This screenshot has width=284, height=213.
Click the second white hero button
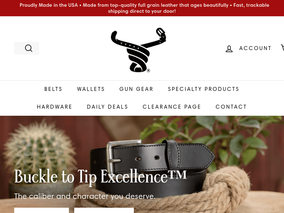coord(104,210)
